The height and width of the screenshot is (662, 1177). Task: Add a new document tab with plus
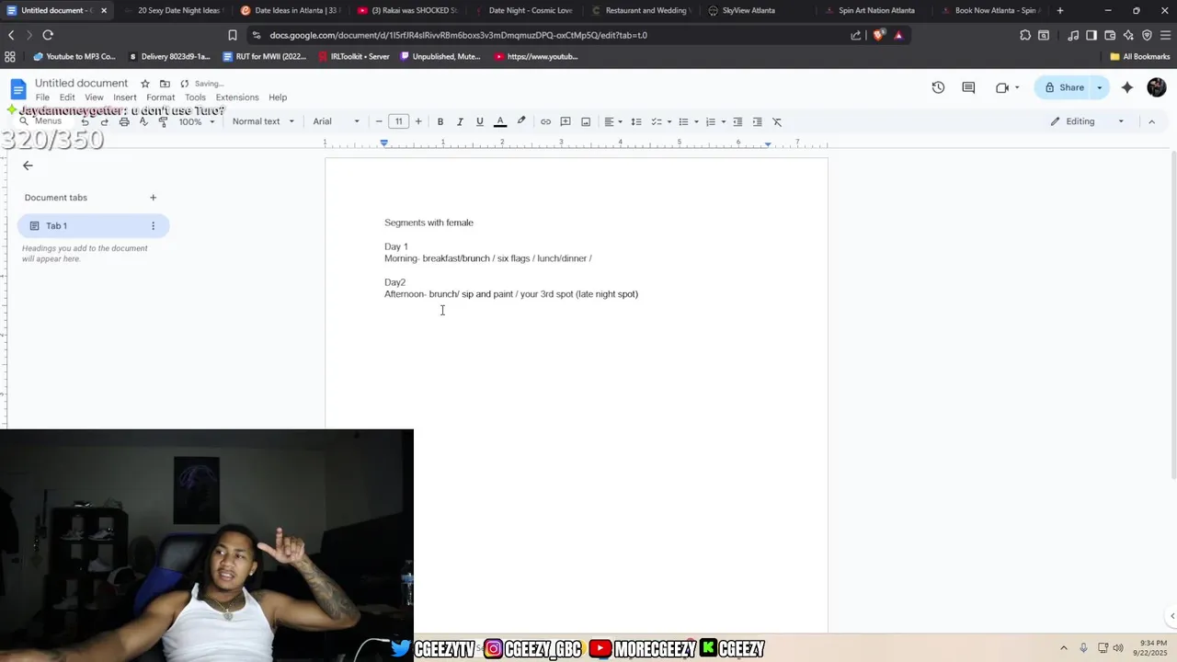tap(153, 198)
